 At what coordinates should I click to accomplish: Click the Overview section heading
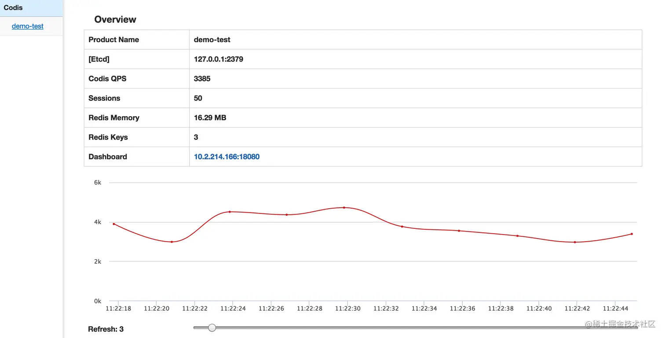115,19
